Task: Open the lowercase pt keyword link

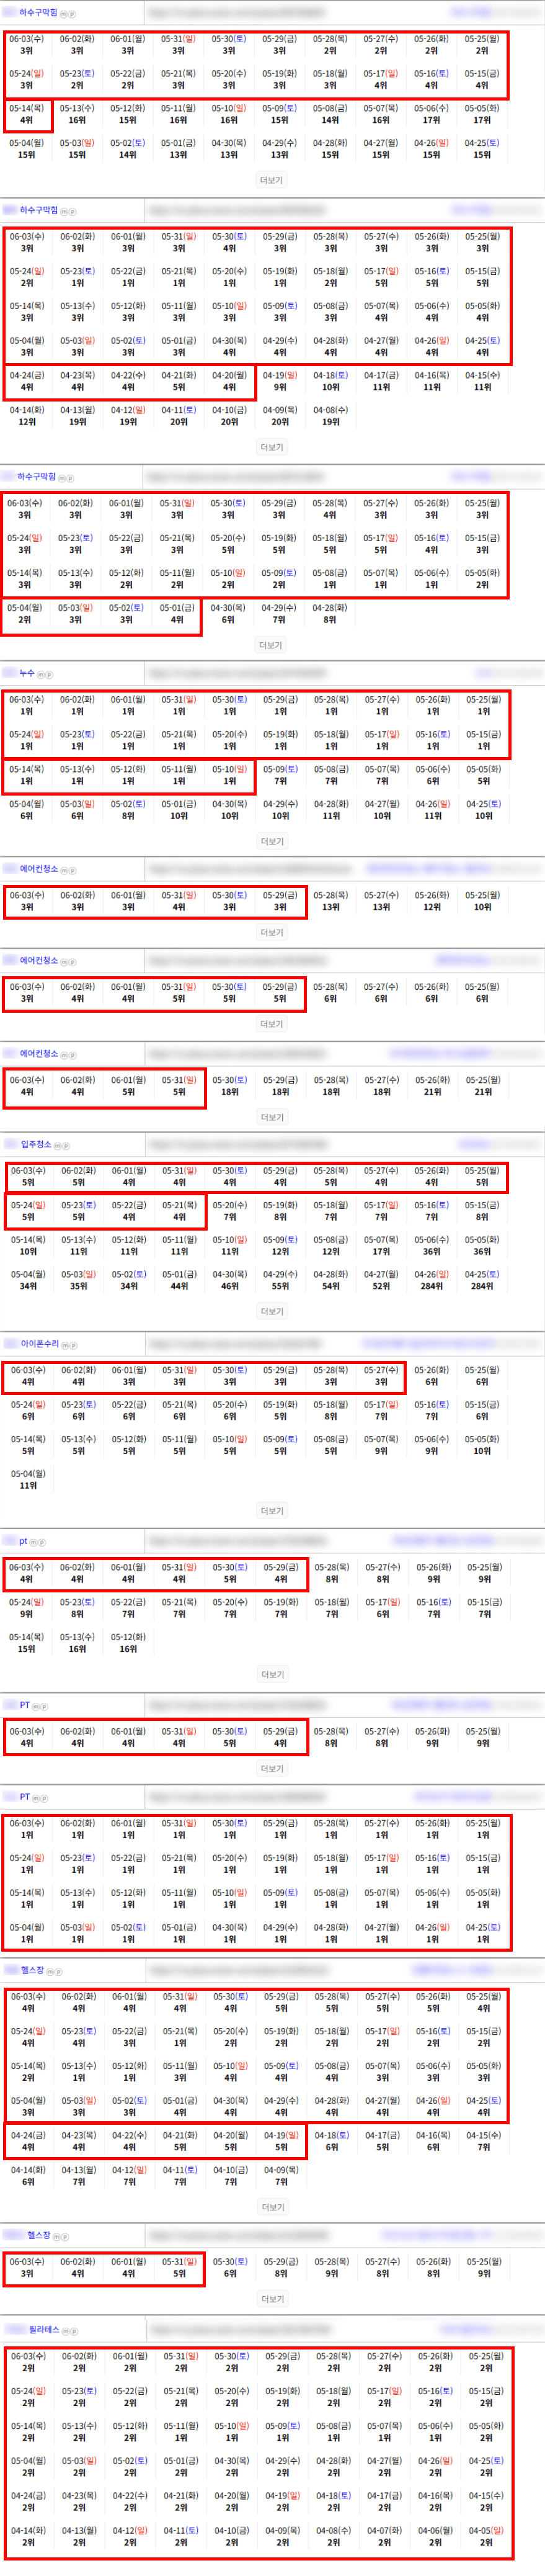Action: [24, 1542]
